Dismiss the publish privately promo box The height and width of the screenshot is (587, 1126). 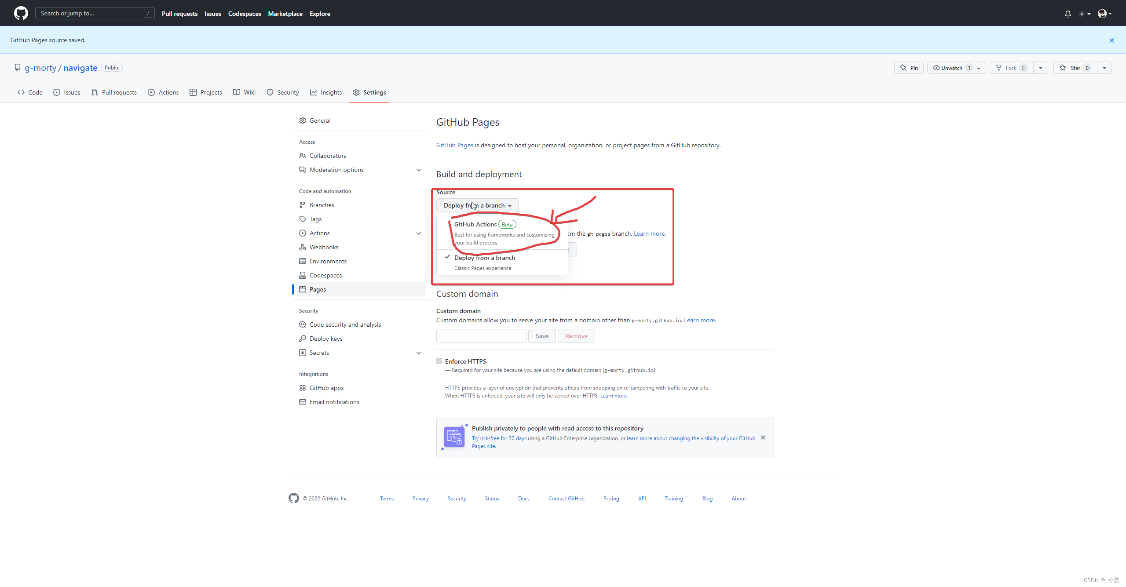(763, 438)
